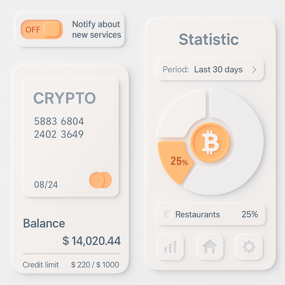Click the CRYPTO card title
The image size is (285, 285).
(x=65, y=98)
